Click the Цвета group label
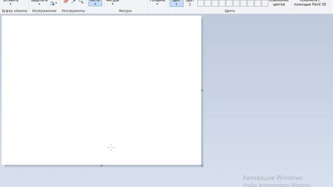This screenshot has width=333, height=187. pyautogui.click(x=229, y=11)
